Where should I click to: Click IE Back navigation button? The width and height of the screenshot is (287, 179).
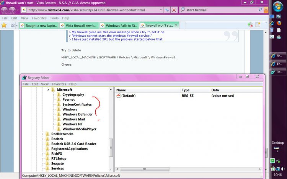coord(4,10)
